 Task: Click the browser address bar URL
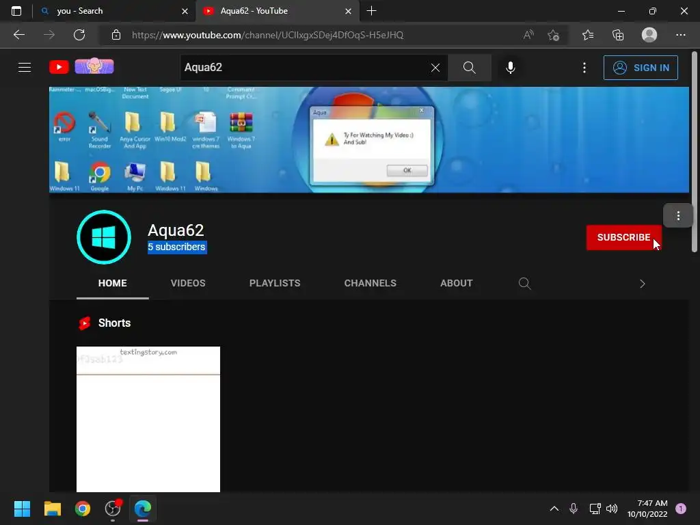tap(267, 35)
